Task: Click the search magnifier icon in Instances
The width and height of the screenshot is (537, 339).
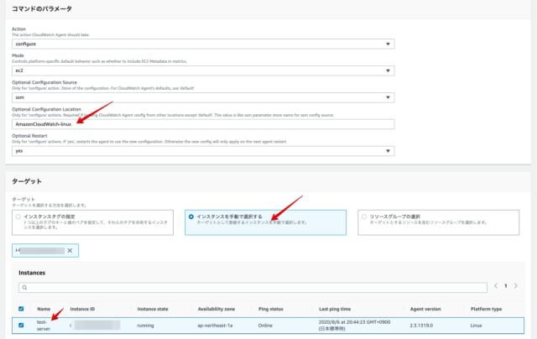Action: click(x=24, y=288)
